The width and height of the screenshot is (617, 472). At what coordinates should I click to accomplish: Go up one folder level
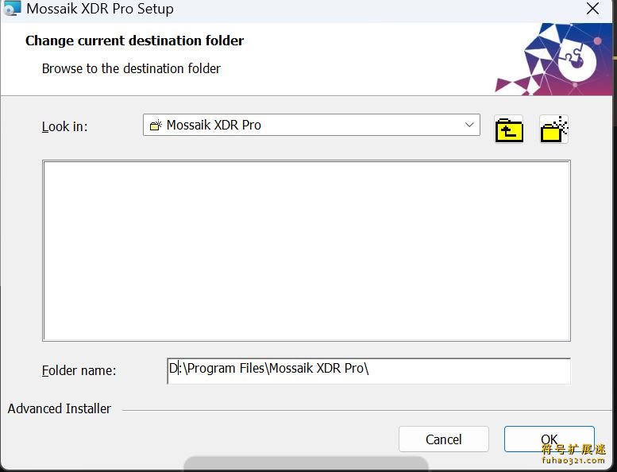click(x=509, y=129)
